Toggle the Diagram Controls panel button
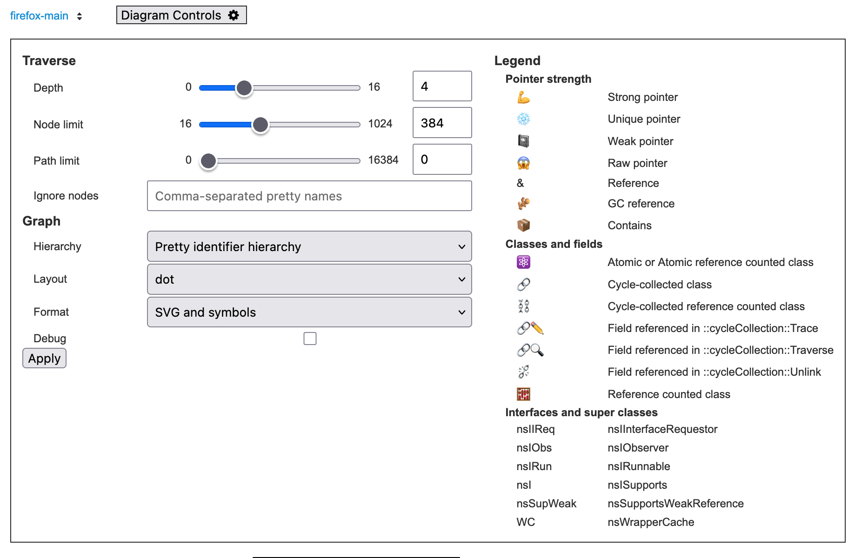 (181, 15)
